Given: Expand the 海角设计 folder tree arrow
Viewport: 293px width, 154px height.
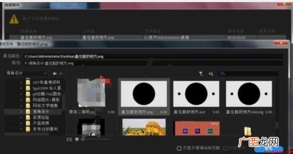Looking at the screenshot, I should coord(21,112).
